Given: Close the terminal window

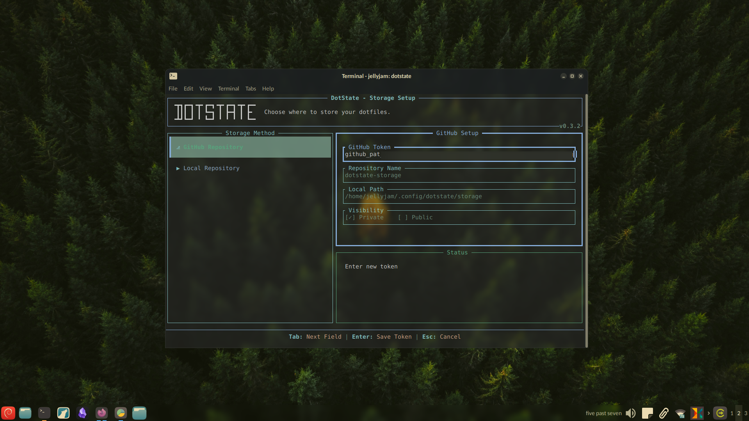Looking at the screenshot, I should coord(581,76).
